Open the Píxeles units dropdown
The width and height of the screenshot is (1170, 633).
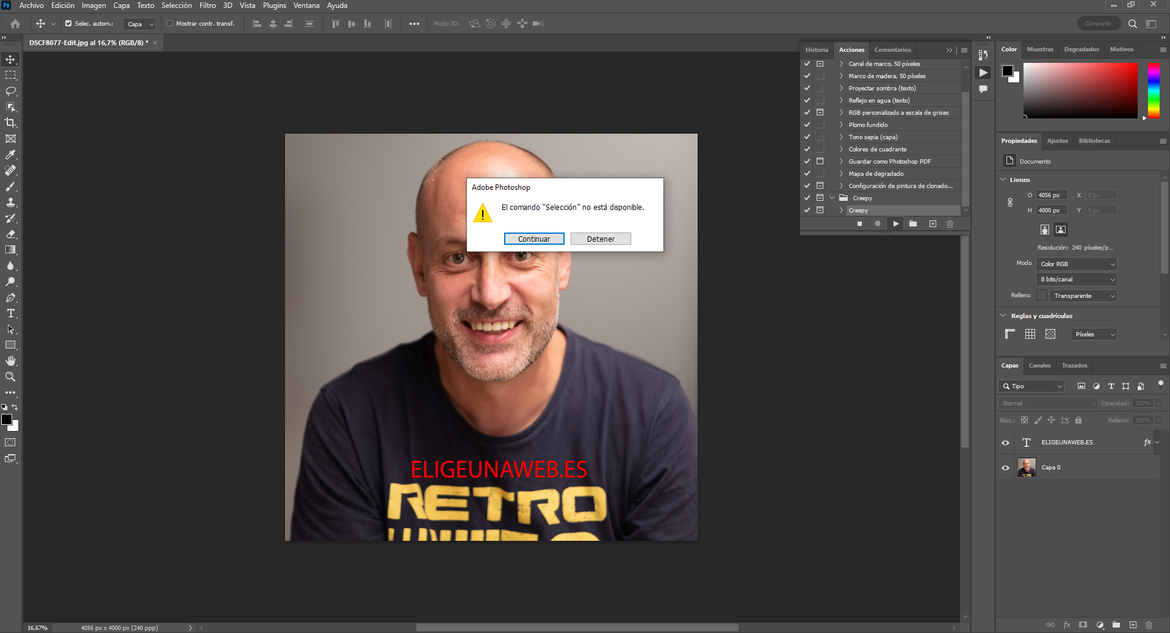pyautogui.click(x=1094, y=335)
